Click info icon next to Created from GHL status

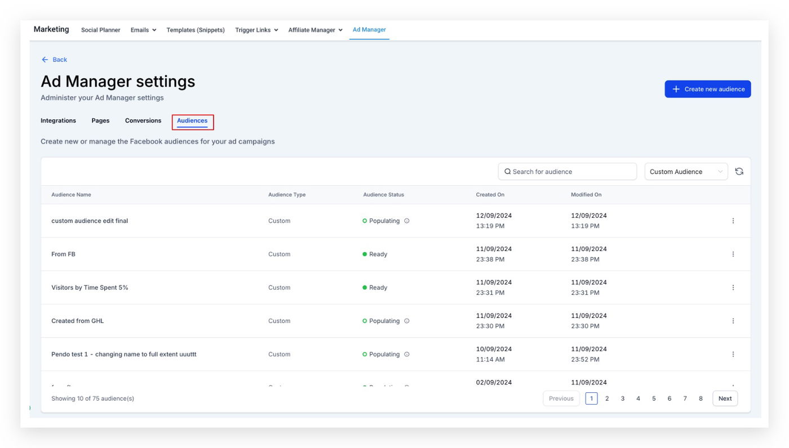point(407,321)
